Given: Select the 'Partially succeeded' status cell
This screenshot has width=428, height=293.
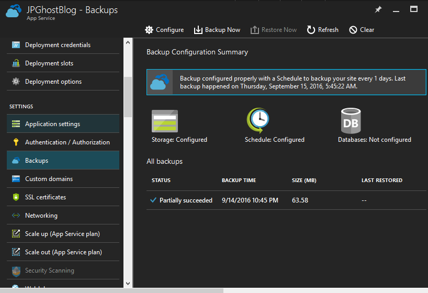Looking at the screenshot, I should click(186, 200).
